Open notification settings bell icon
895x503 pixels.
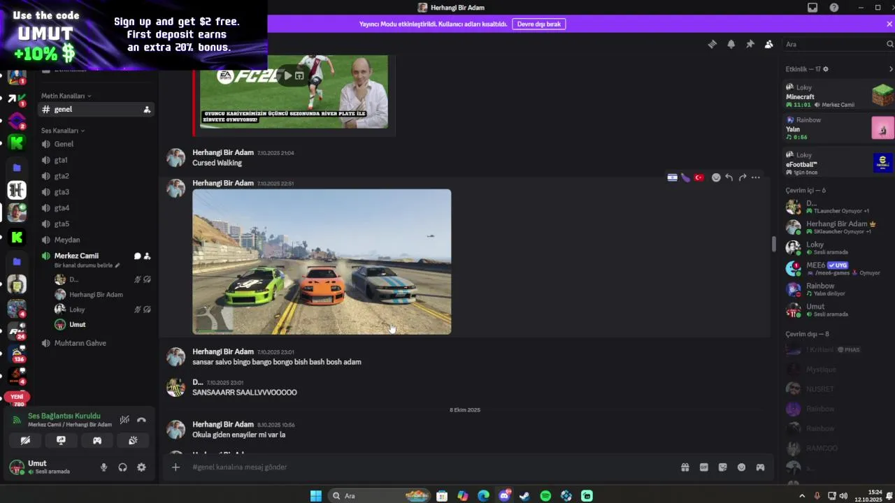click(x=731, y=44)
